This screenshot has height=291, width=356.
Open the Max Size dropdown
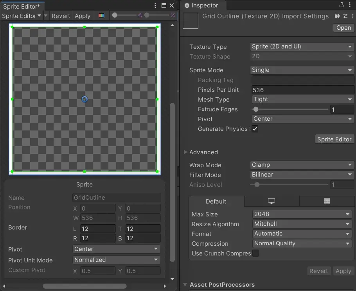point(302,214)
